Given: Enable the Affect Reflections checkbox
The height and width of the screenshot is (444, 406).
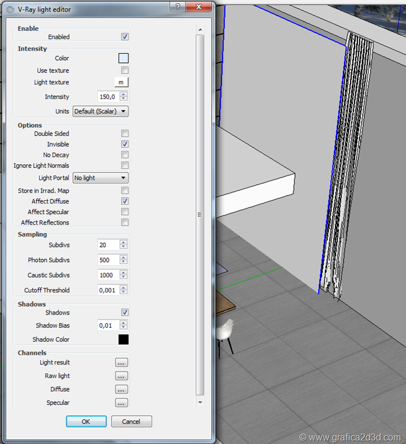Looking at the screenshot, I should pos(125,222).
